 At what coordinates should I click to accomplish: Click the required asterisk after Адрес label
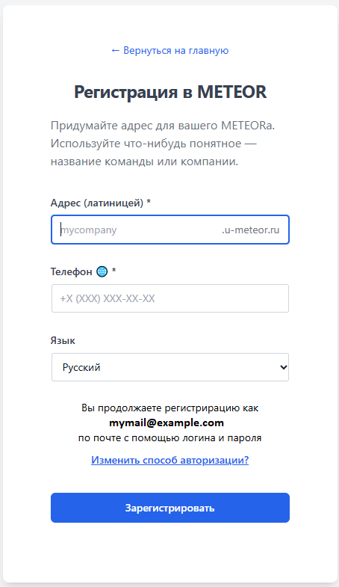[149, 202]
